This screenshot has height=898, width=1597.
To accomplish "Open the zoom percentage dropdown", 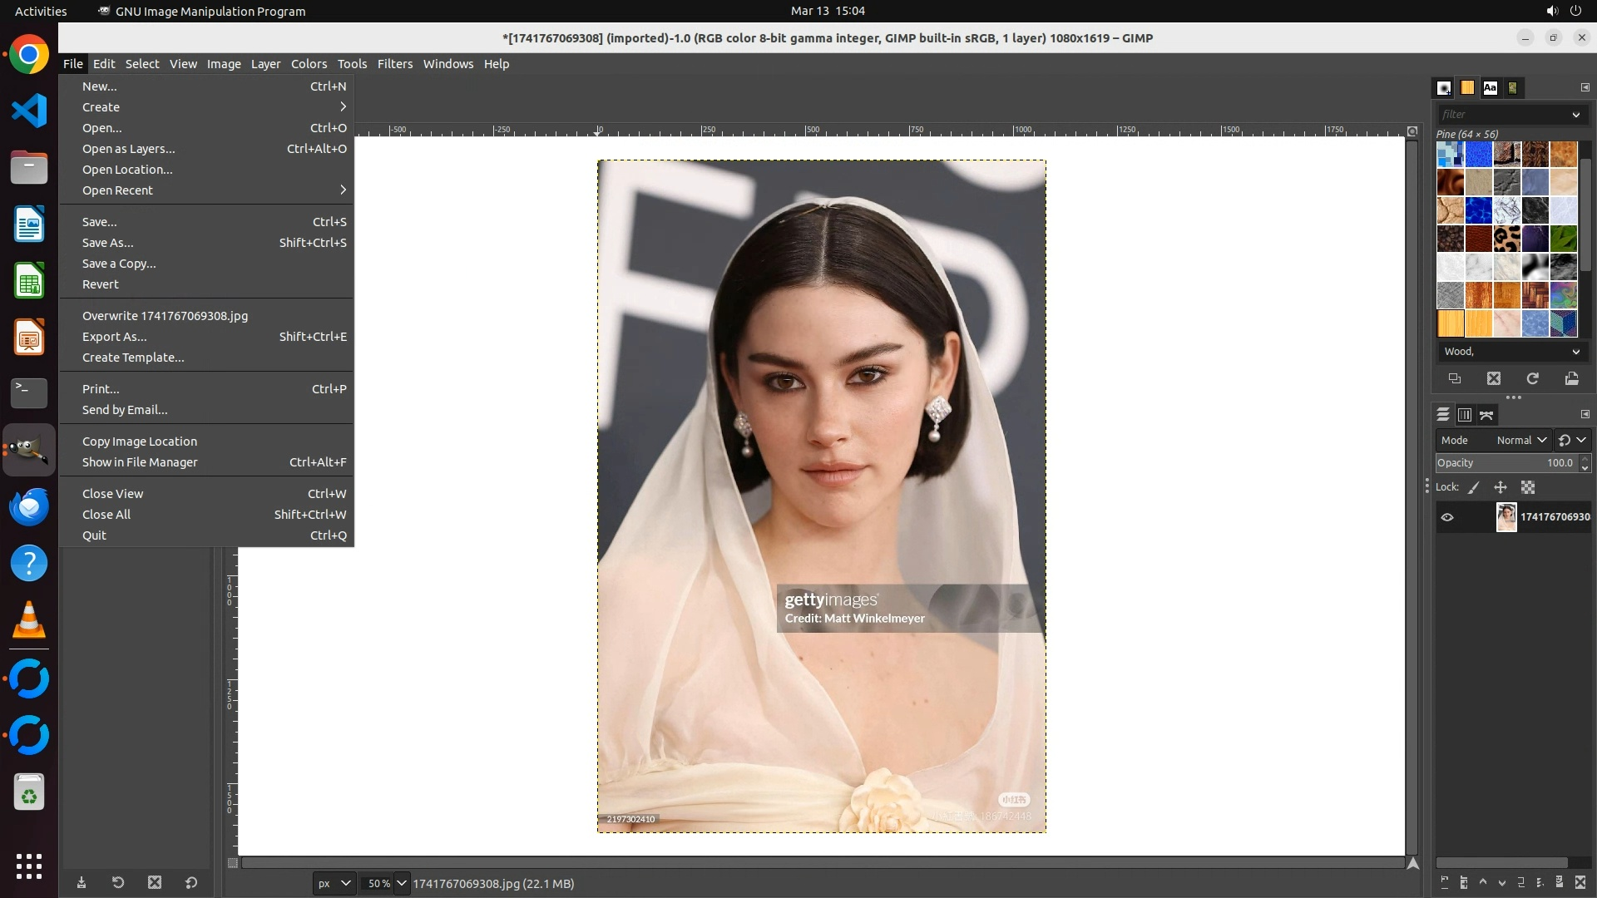I will (402, 883).
